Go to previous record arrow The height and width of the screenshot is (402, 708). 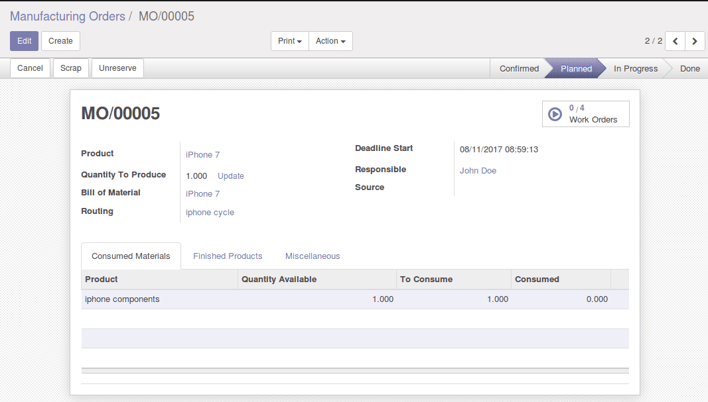[x=675, y=41]
